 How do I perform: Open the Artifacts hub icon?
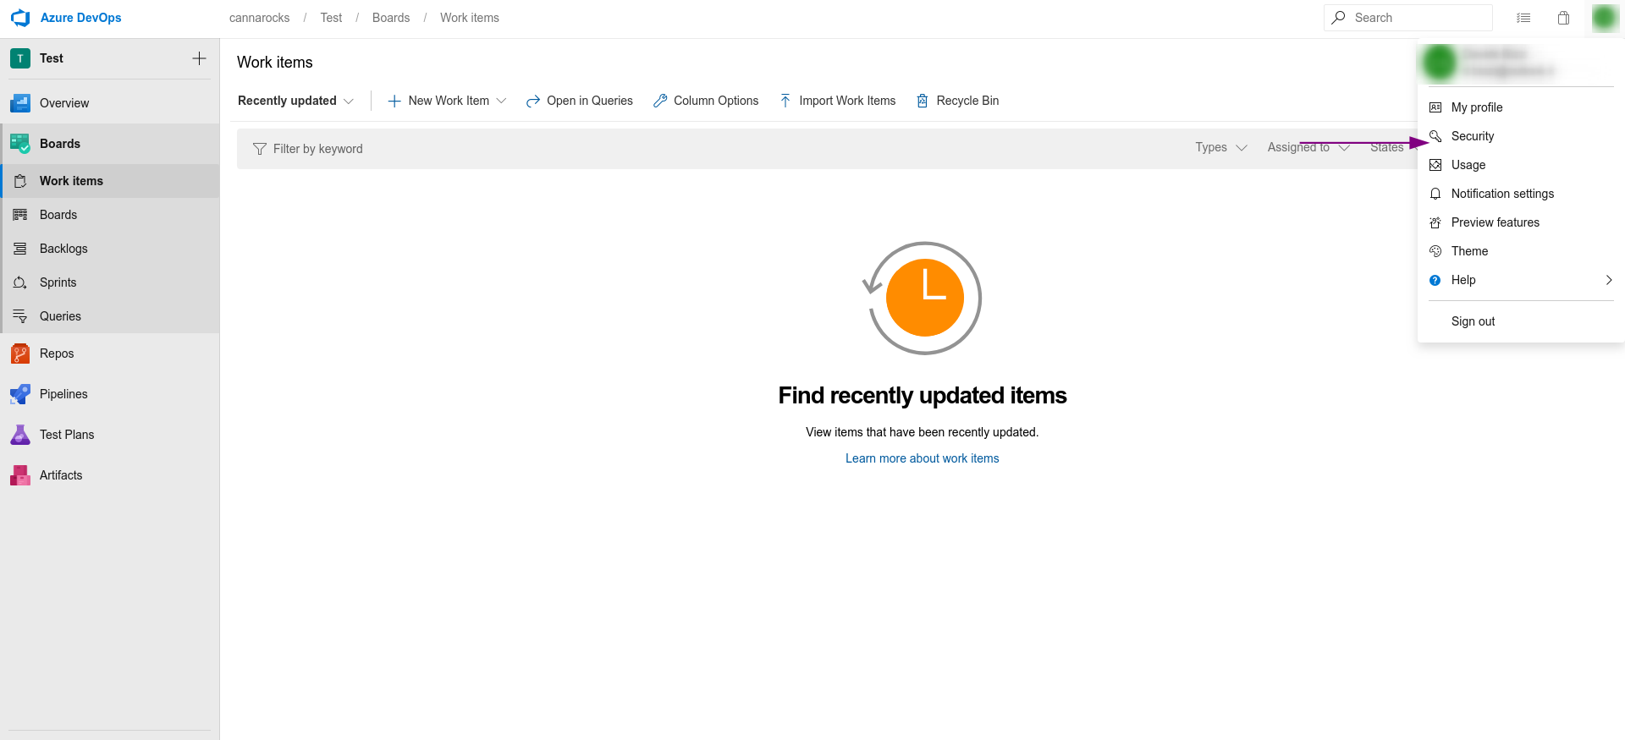tap(20, 475)
